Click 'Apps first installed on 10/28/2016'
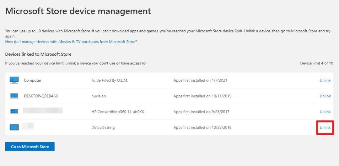Viewport: 339px width, 166px height. click(x=202, y=128)
